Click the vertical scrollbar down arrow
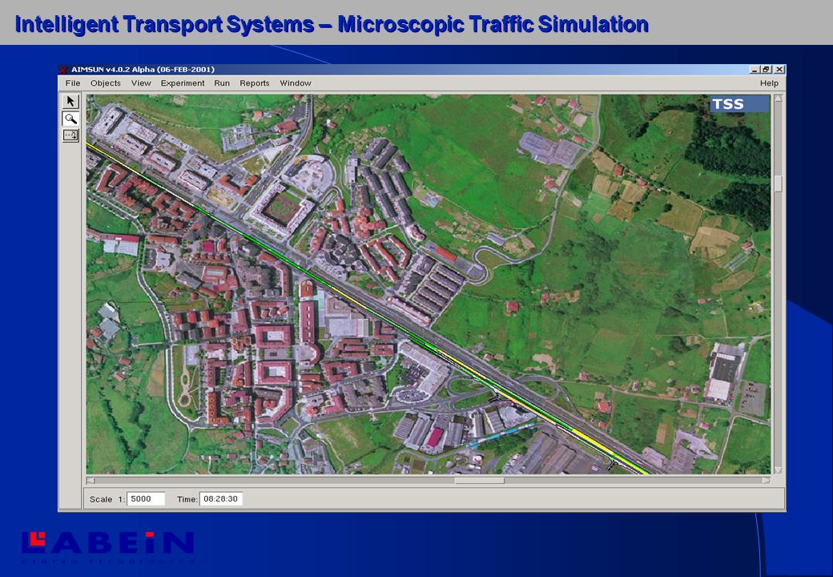This screenshot has height=577, width=833. pyautogui.click(x=779, y=470)
